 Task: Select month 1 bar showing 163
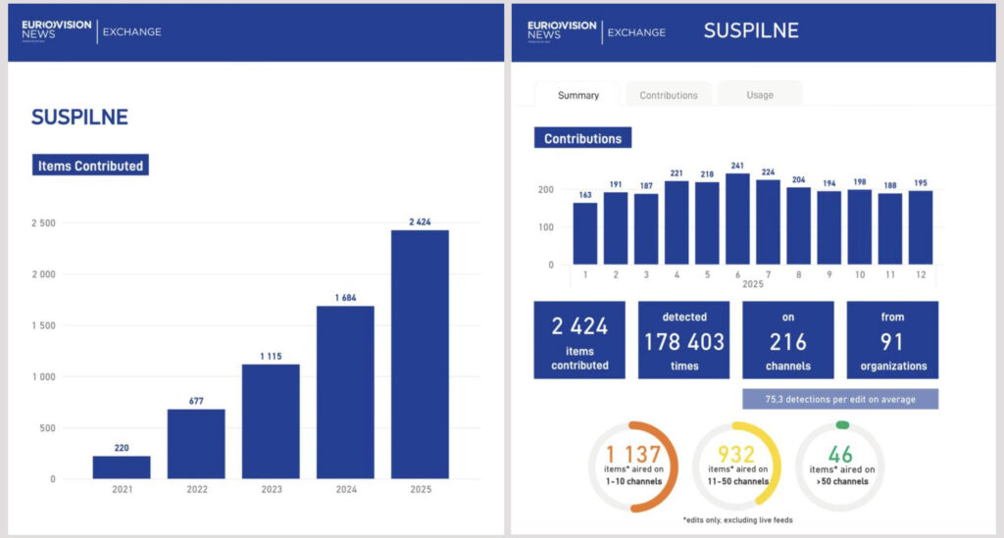coord(585,233)
